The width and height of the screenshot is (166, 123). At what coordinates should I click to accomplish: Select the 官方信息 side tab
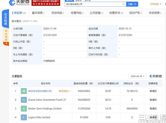pos(5,19)
